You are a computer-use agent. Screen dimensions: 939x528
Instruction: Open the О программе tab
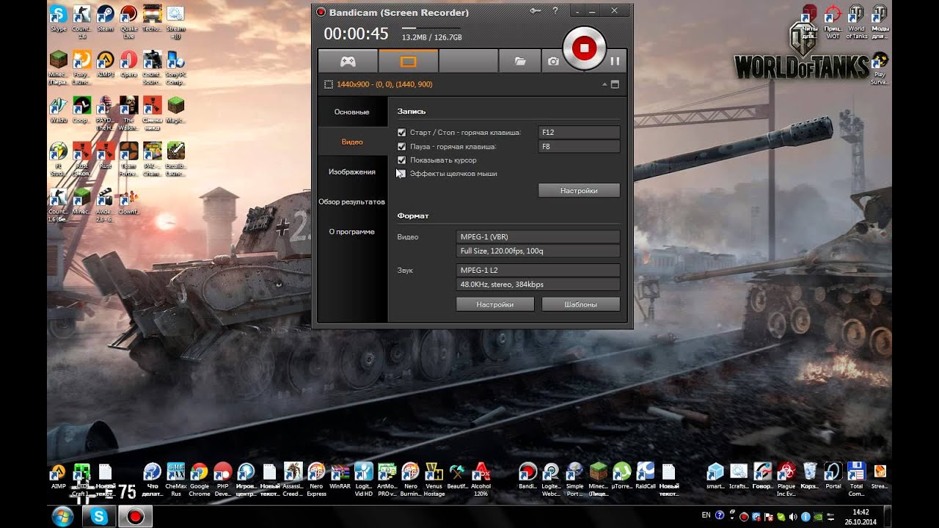(352, 232)
